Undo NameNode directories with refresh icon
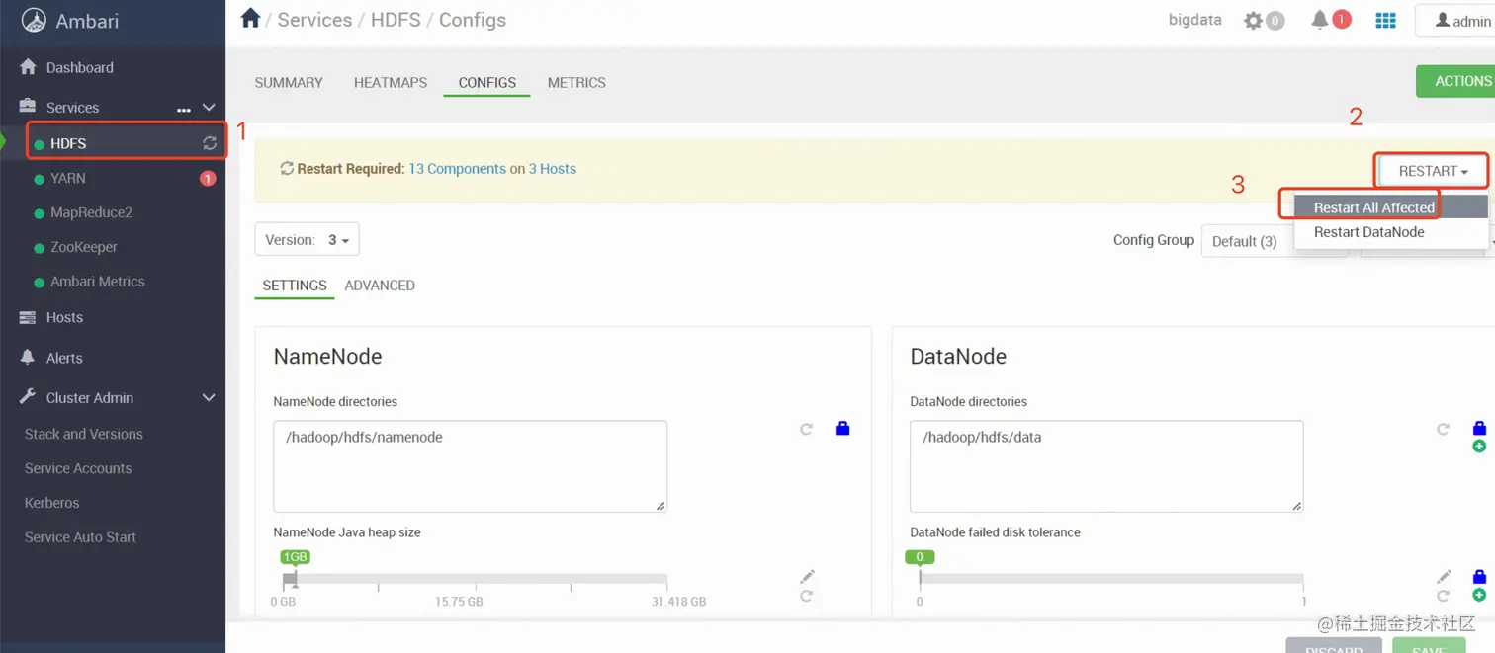 pos(807,429)
